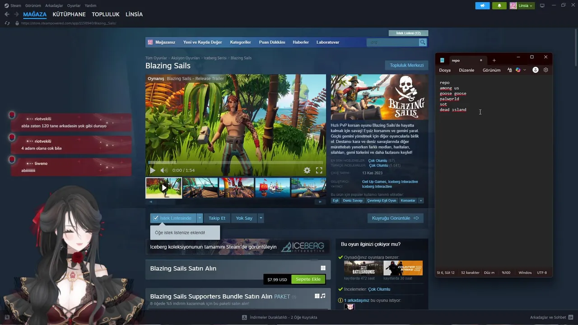578x325 pixels.
Task: Click the plus button beside Korsanlar tag
Action: [x=420, y=200]
